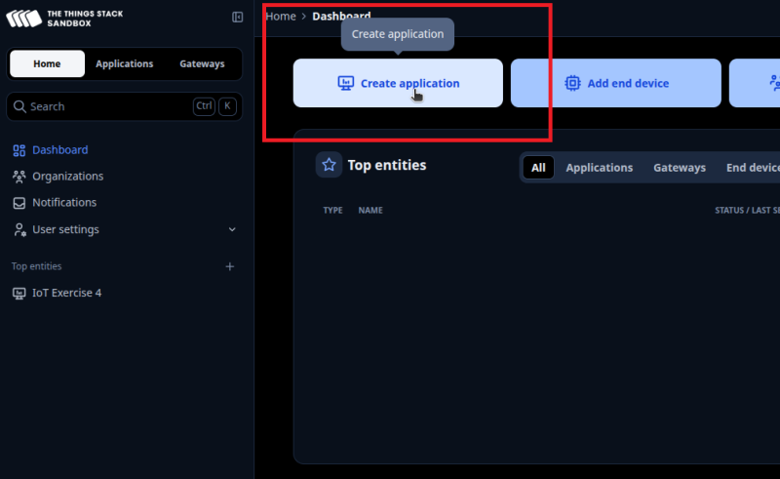Click the Create application button

(398, 83)
